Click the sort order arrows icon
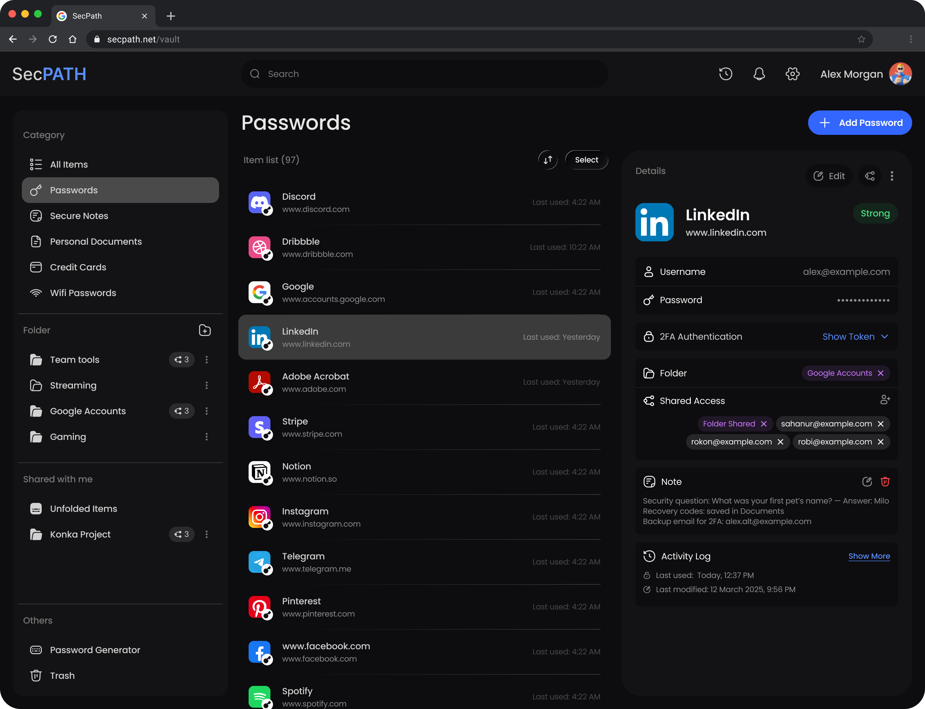Image resolution: width=925 pixels, height=709 pixels. tap(548, 160)
